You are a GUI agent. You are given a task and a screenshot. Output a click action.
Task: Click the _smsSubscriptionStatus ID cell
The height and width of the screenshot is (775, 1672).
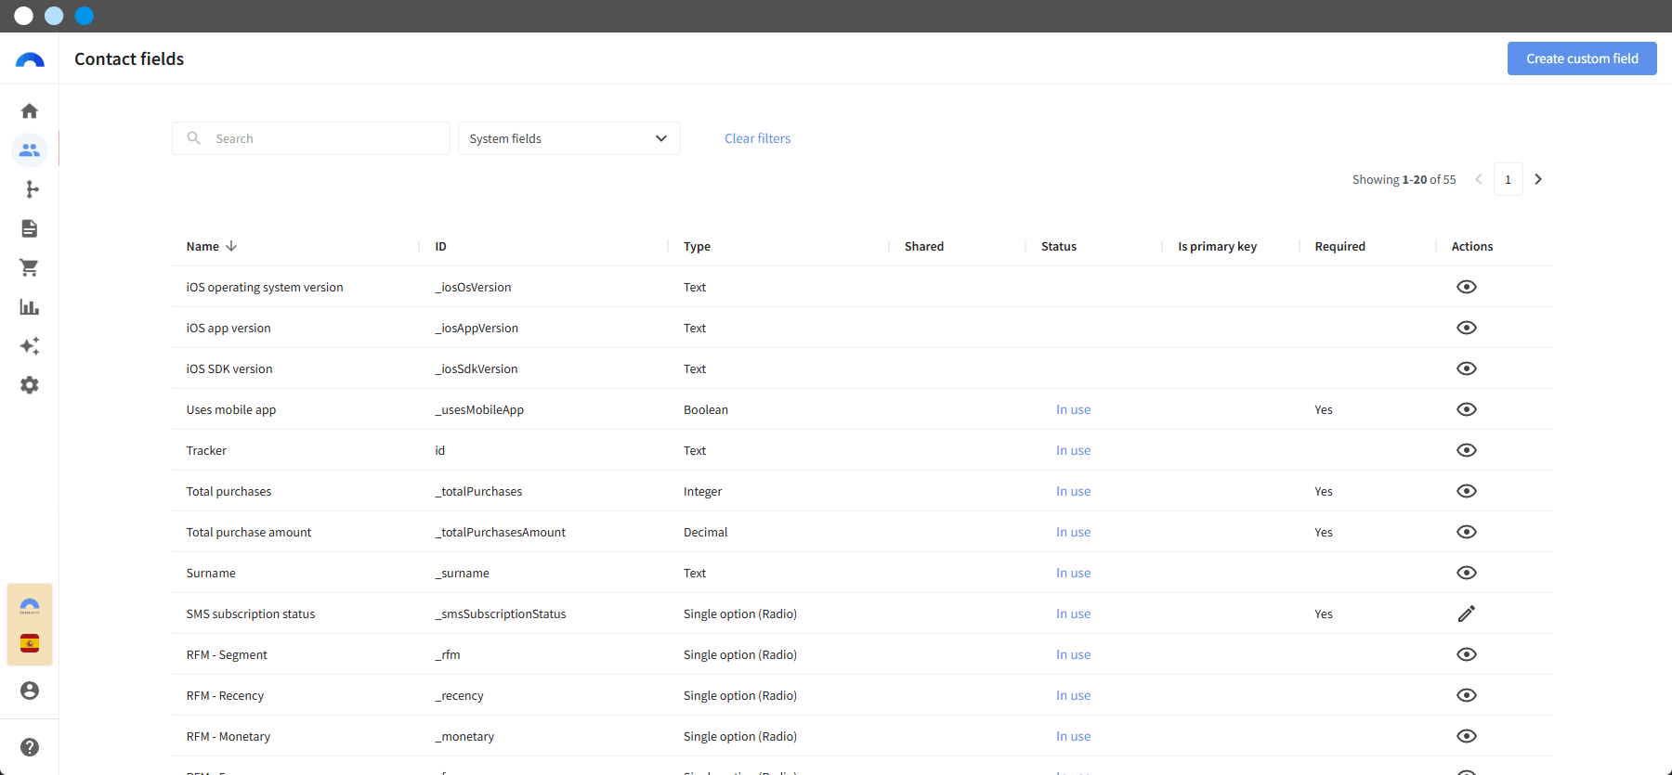(x=500, y=614)
